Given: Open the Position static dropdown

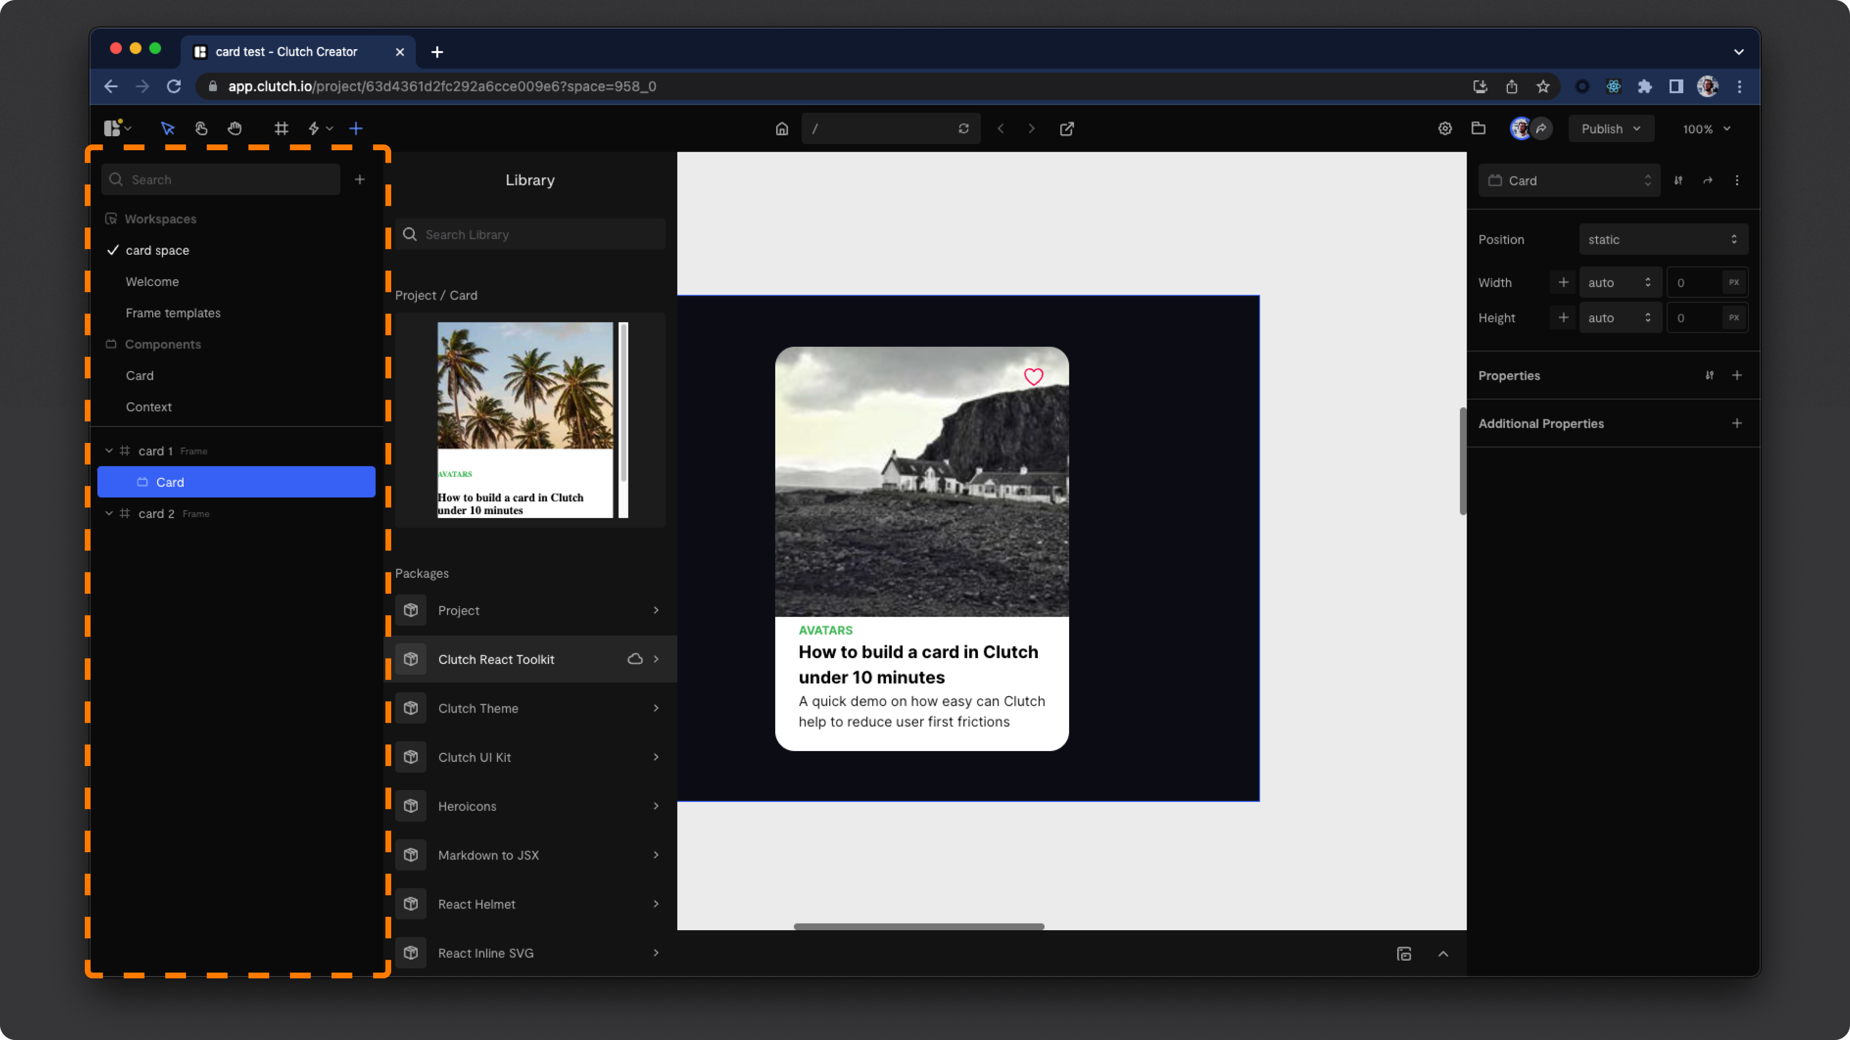Looking at the screenshot, I should pyautogui.click(x=1663, y=240).
